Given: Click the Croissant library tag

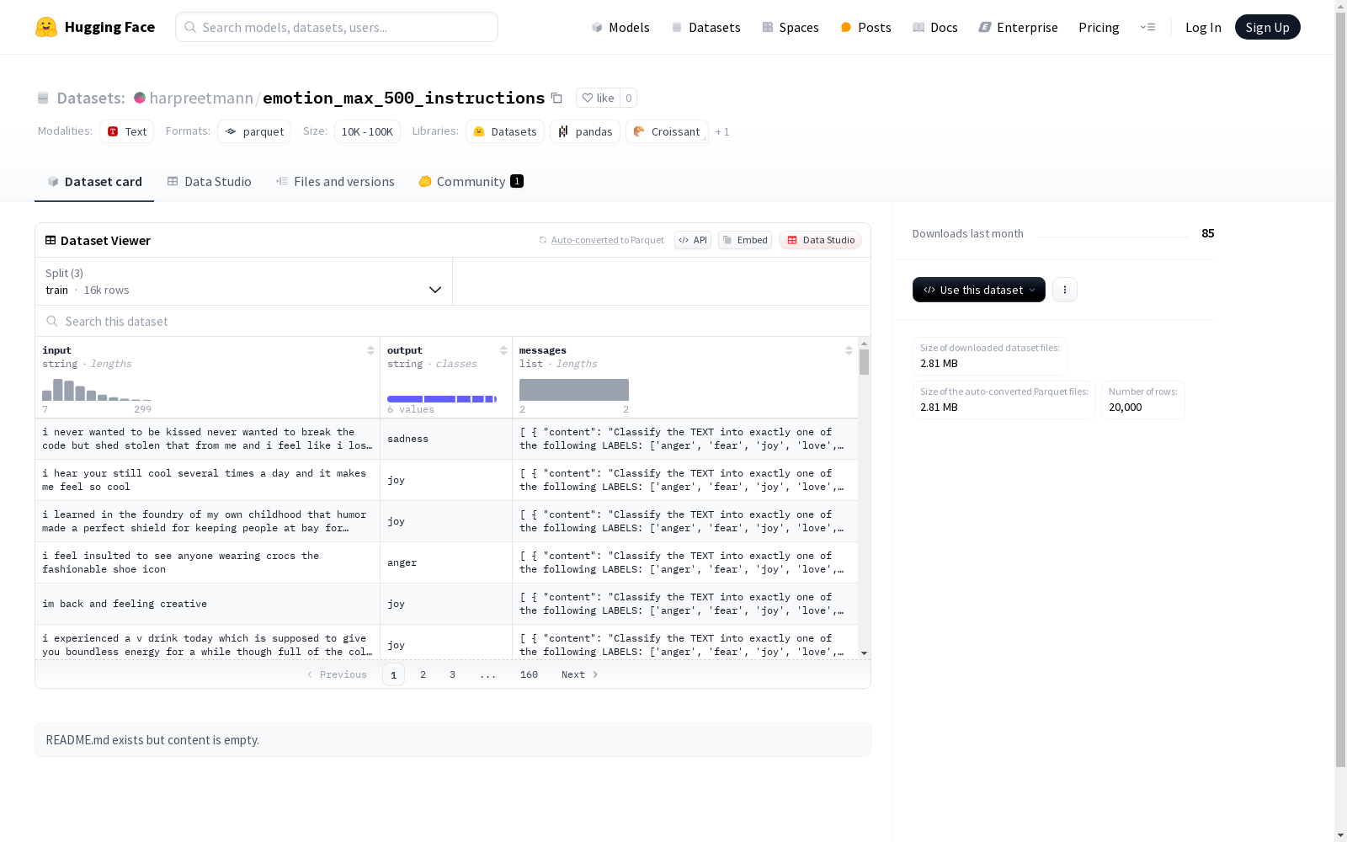Looking at the screenshot, I should click(x=667, y=131).
